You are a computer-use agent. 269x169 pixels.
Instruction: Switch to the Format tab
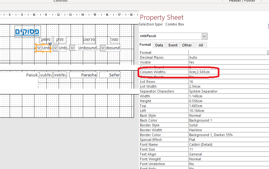pos(145,45)
